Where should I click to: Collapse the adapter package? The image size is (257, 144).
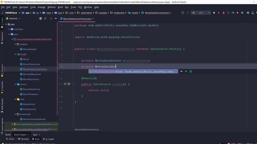[x=15, y=44]
